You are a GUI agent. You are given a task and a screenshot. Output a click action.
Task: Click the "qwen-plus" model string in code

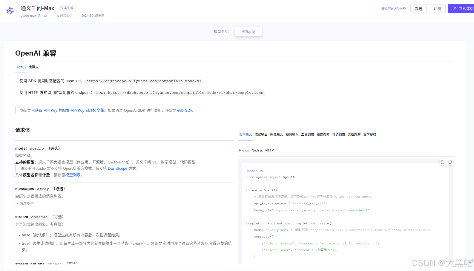(x=277, y=230)
